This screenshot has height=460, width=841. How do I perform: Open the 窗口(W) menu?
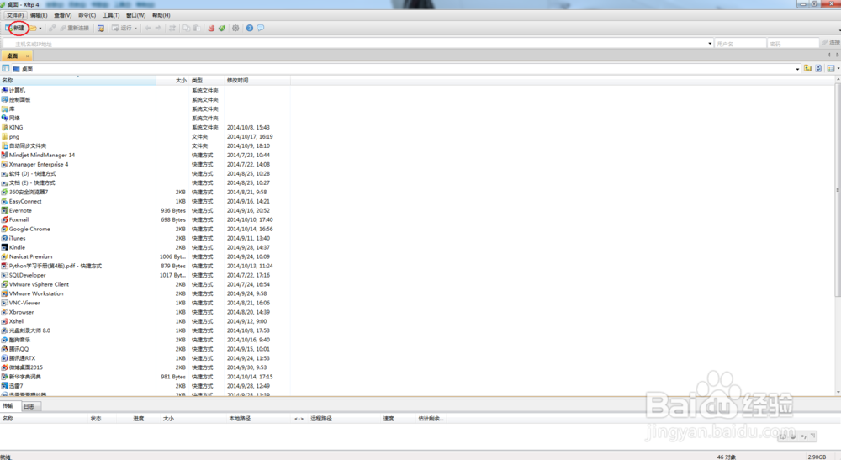(x=135, y=15)
